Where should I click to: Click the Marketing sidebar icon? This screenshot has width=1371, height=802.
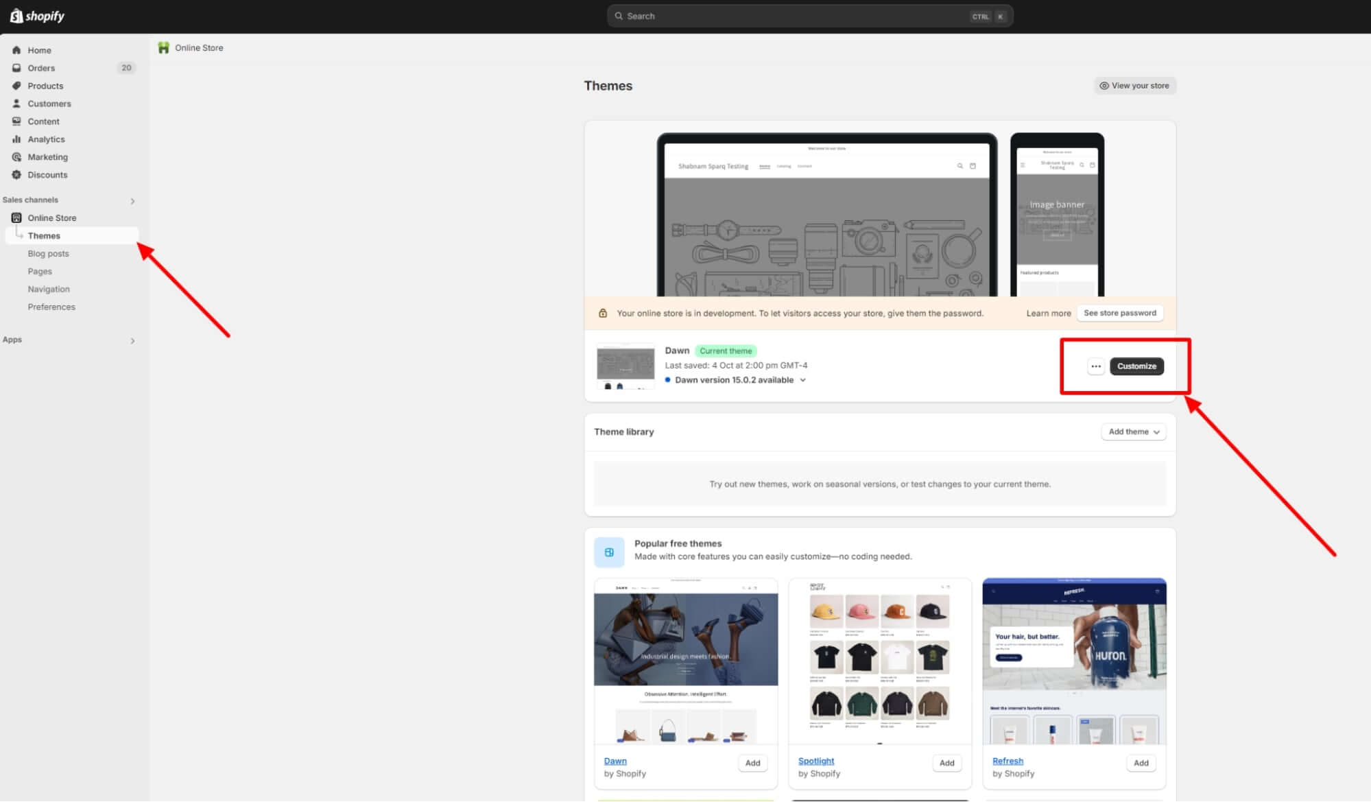coord(17,156)
